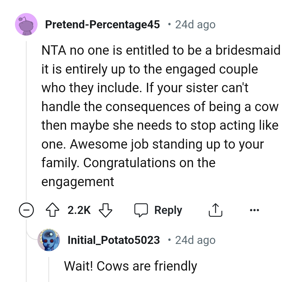Open the overflow menu for more comment options

[255, 210]
